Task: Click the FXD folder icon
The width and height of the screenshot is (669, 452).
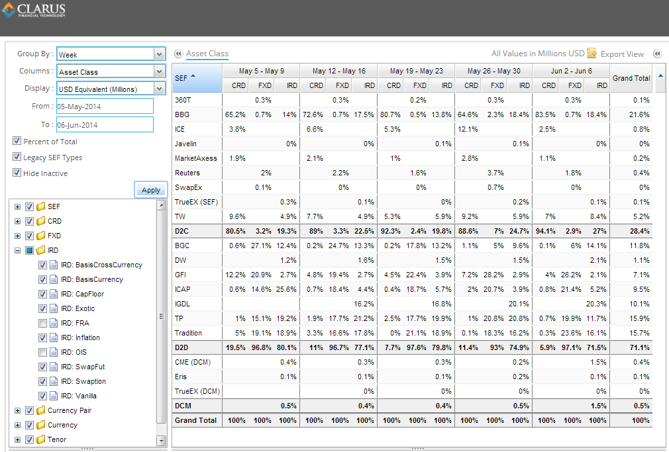Action: pos(41,236)
